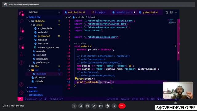Click the unsaved dot on the active tab
The height and width of the screenshot is (111, 197).
click(135, 12)
